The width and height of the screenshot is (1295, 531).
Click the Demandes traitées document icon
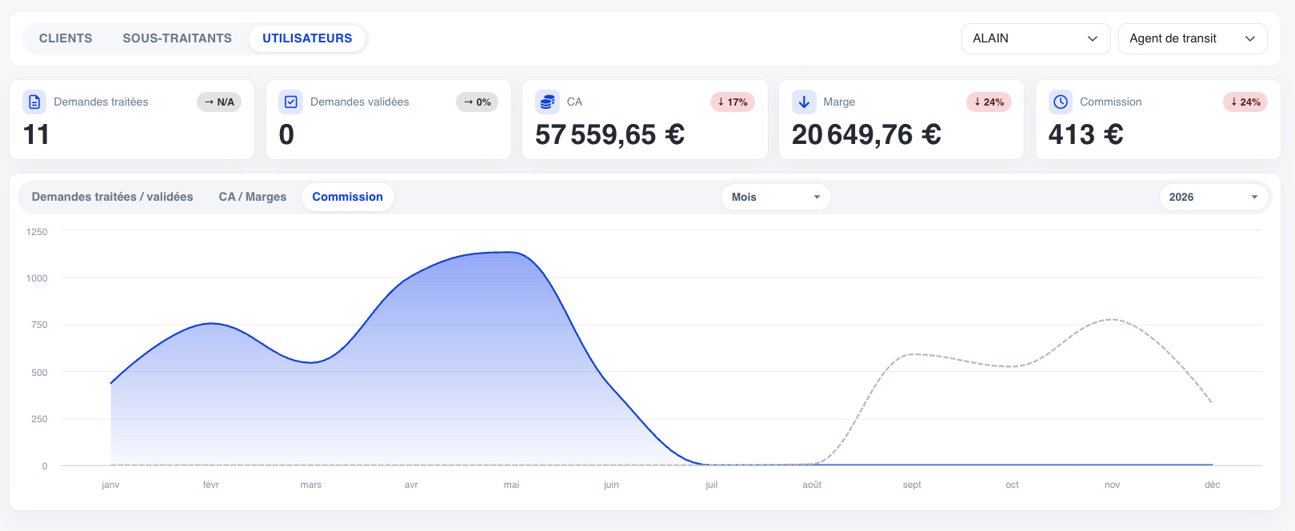[34, 102]
